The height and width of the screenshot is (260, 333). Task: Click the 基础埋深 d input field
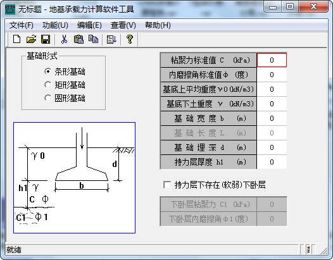[272, 147]
